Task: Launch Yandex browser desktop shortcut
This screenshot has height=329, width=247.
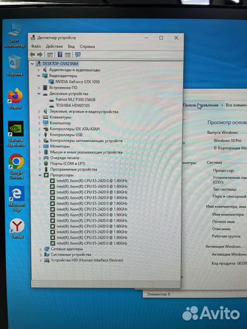Action: pos(17,228)
